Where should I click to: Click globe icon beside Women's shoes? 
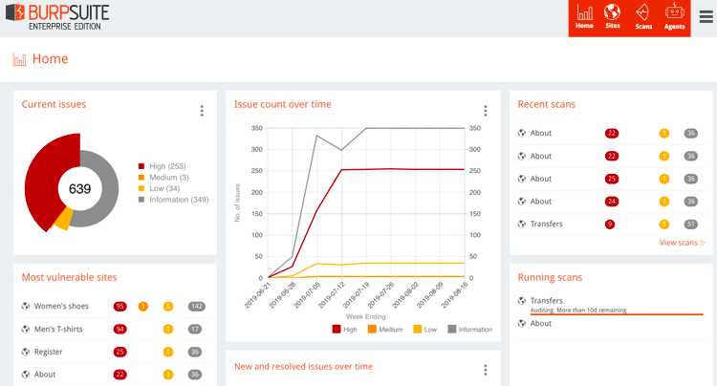tap(26, 306)
